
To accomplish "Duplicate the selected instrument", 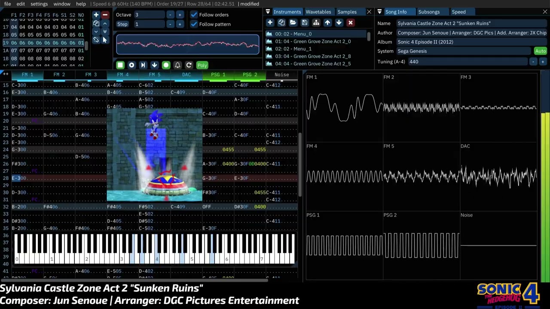I will [x=281, y=23].
